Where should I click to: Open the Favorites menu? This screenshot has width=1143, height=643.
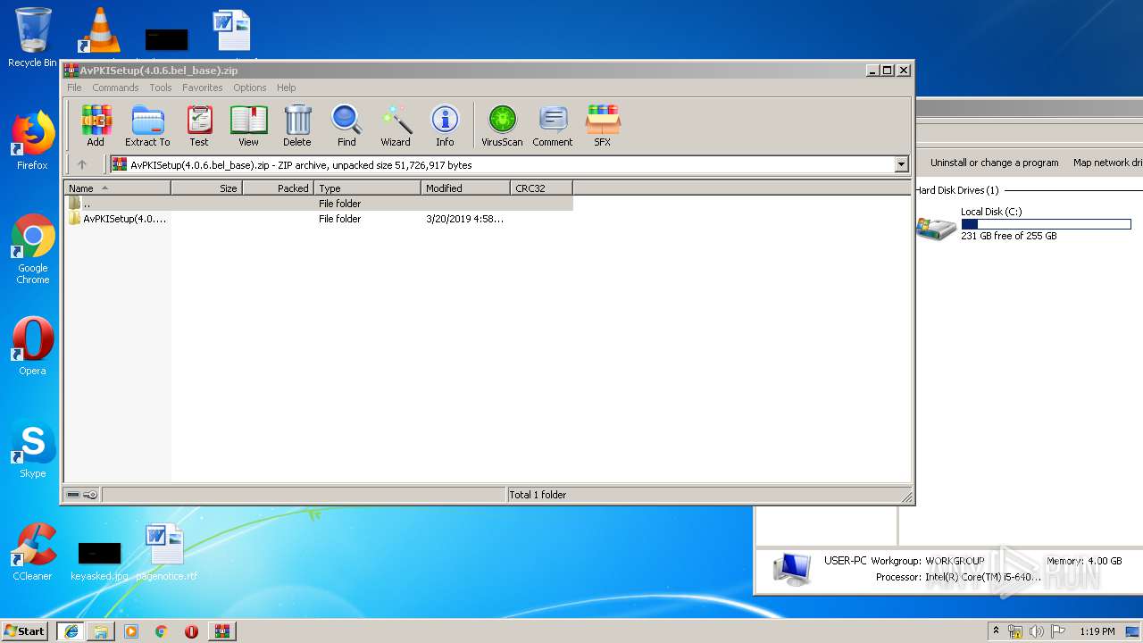(203, 88)
